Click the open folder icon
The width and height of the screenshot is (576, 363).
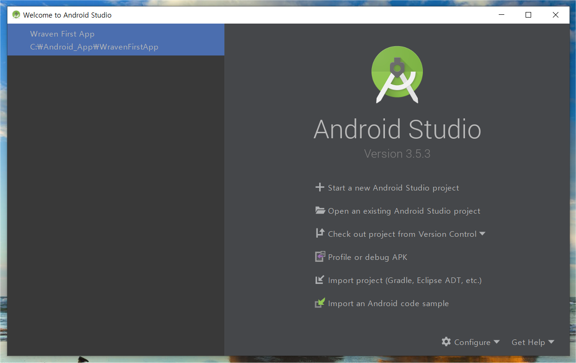pyautogui.click(x=320, y=210)
